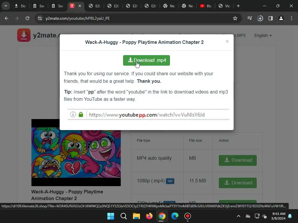Open the clock showing 9:45 AM
This screenshot has width=298, height=223.
coord(279,216)
